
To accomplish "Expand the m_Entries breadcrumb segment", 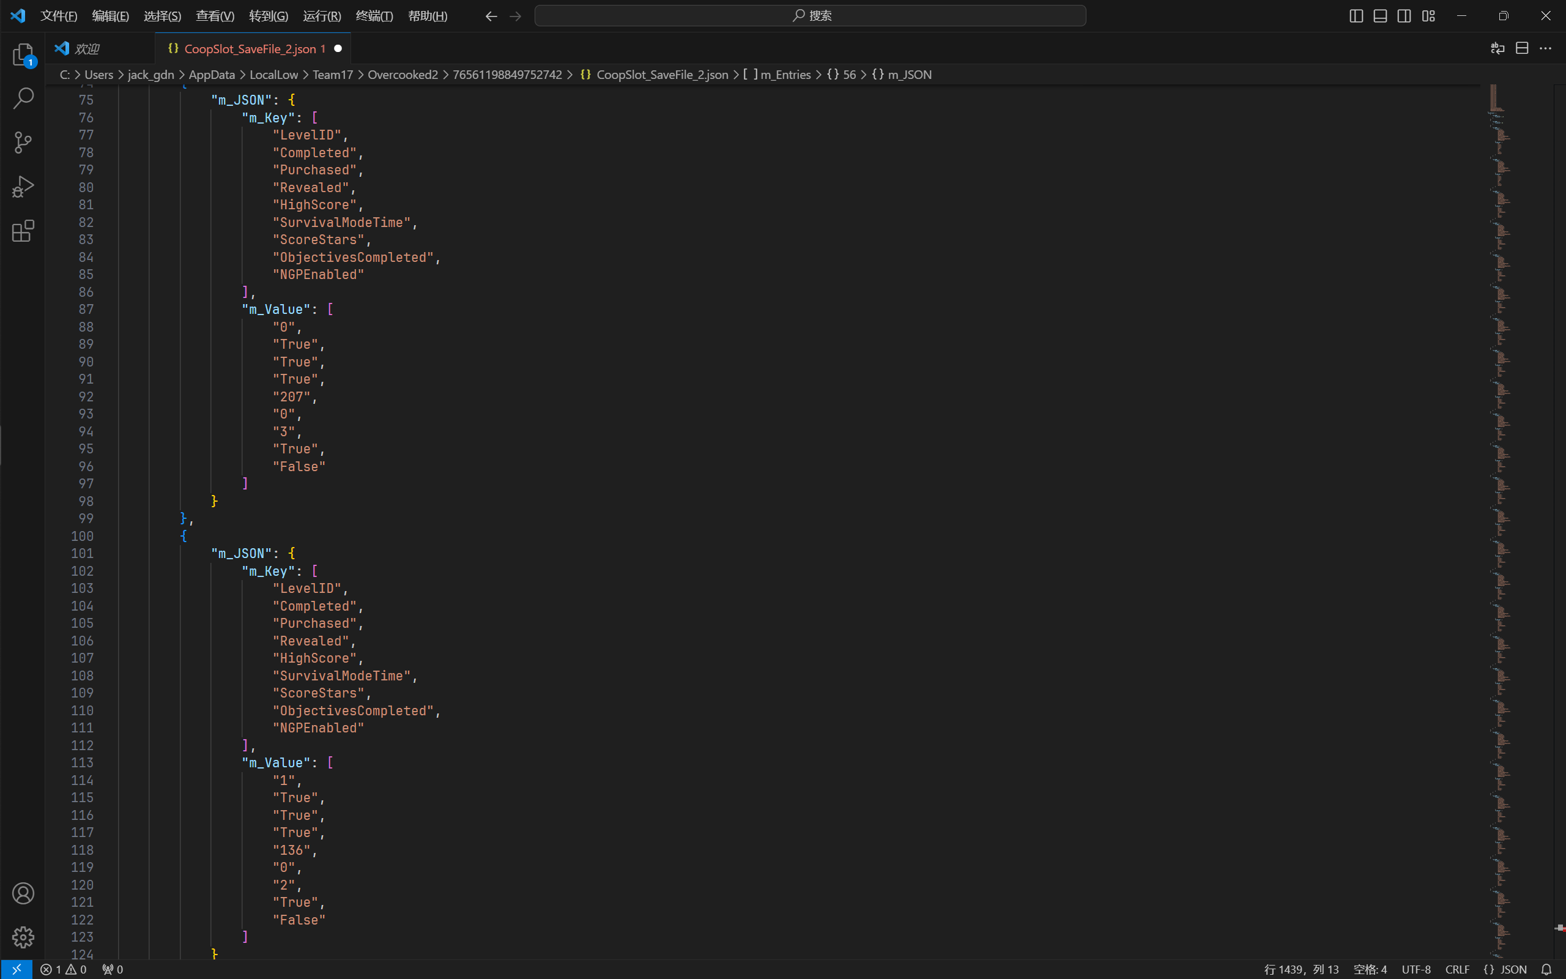I will coord(784,75).
